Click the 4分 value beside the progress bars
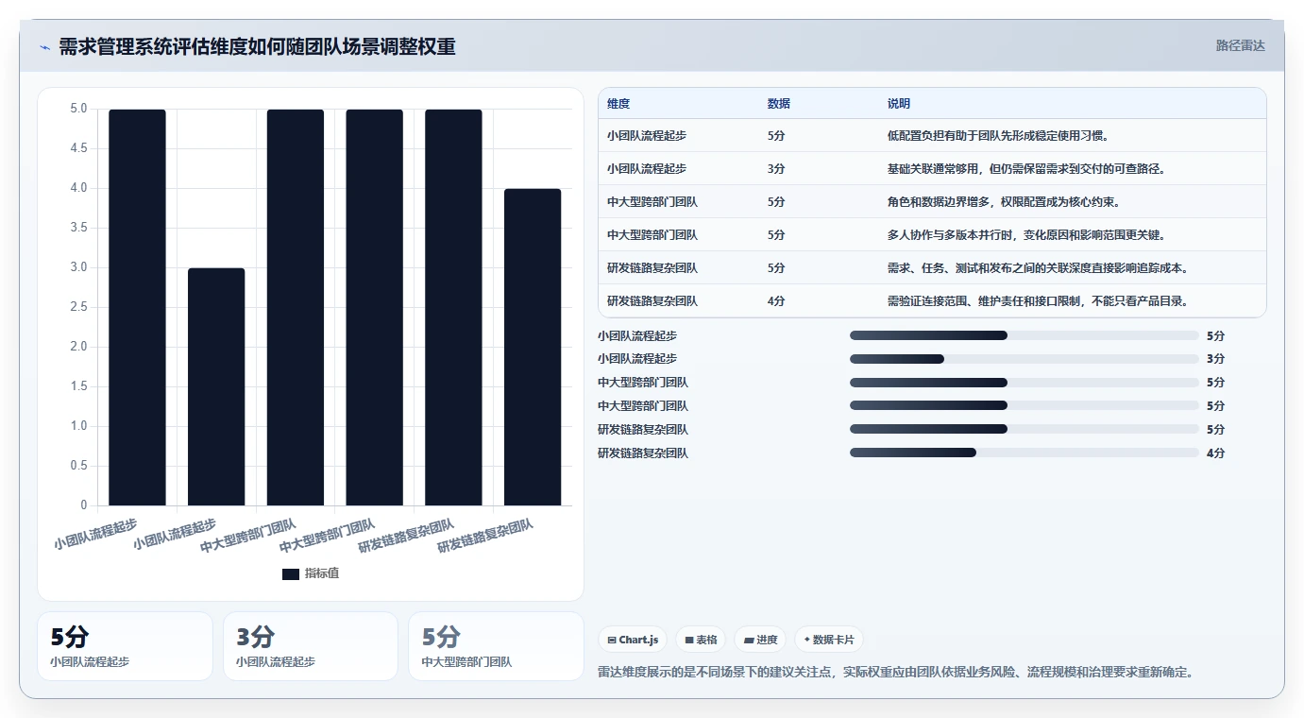 (1215, 453)
